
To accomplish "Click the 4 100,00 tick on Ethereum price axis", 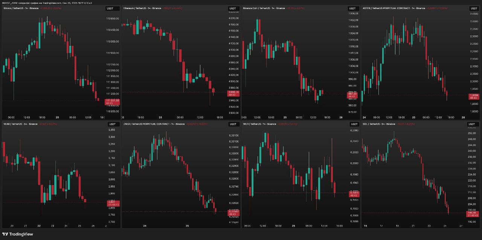I will [x=233, y=50].
